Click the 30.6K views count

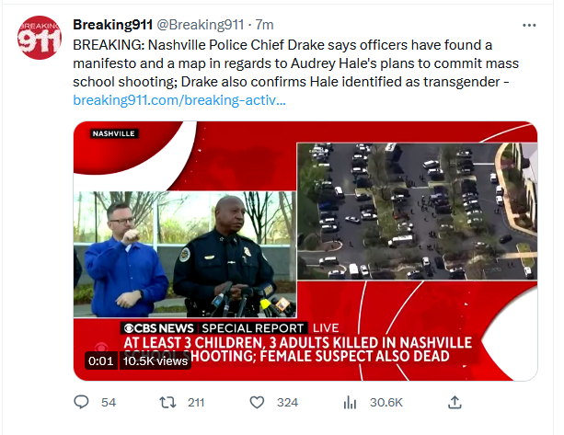pyautogui.click(x=386, y=402)
